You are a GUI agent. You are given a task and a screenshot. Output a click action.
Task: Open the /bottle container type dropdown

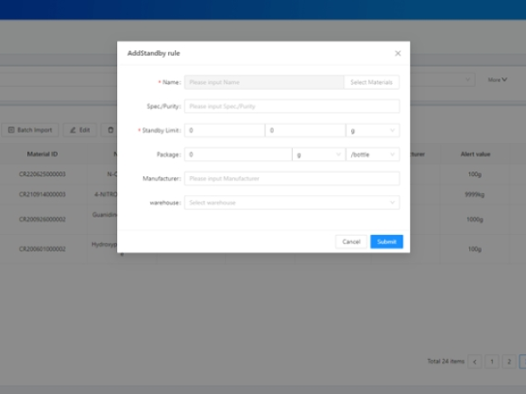(x=372, y=155)
